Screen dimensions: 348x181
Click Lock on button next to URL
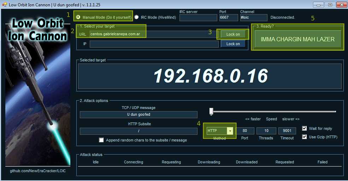pyautogui.click(x=233, y=34)
